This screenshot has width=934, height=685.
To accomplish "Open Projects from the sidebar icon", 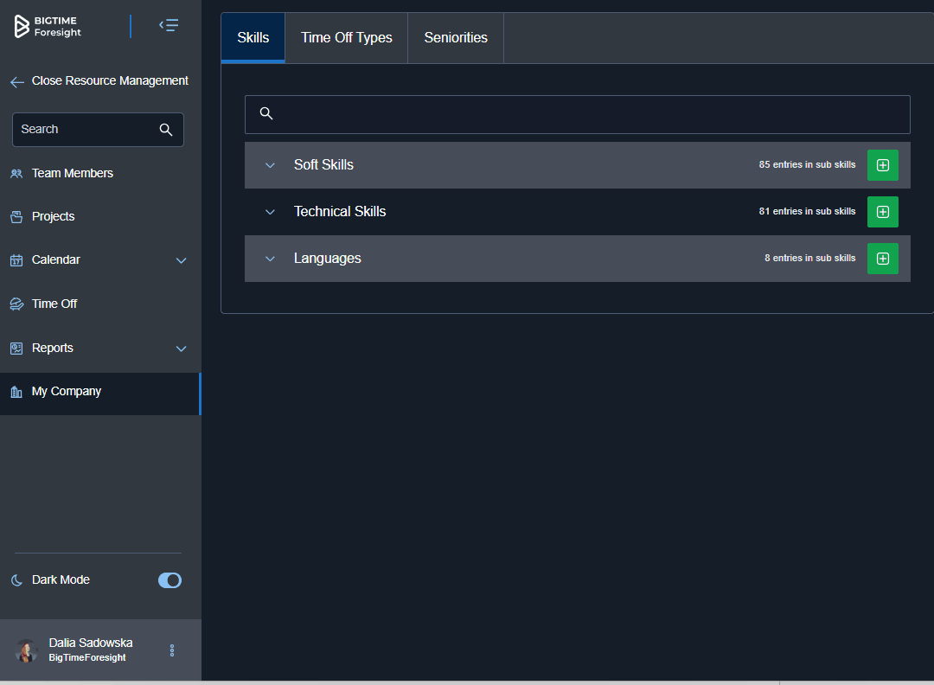I will 16,216.
